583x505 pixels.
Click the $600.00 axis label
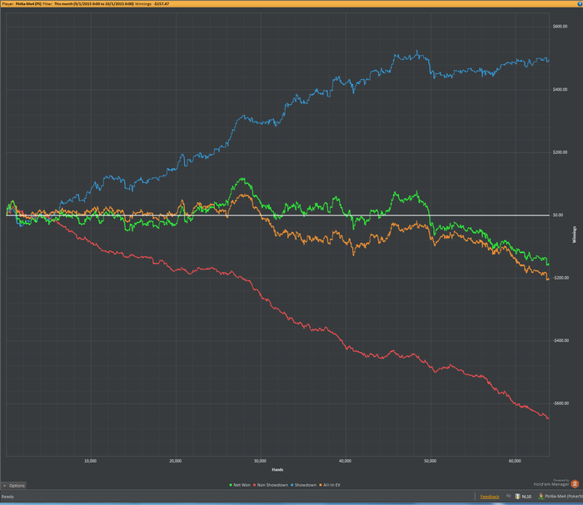click(x=560, y=27)
